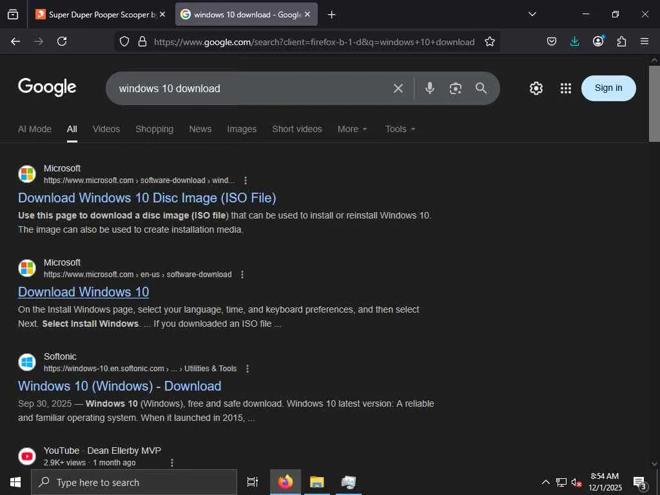Click the forward navigation arrow
The width and height of the screenshot is (660, 495).
39,41
